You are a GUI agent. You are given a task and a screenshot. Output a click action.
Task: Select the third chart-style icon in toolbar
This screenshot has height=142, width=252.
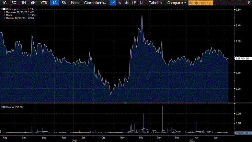point(127,3)
